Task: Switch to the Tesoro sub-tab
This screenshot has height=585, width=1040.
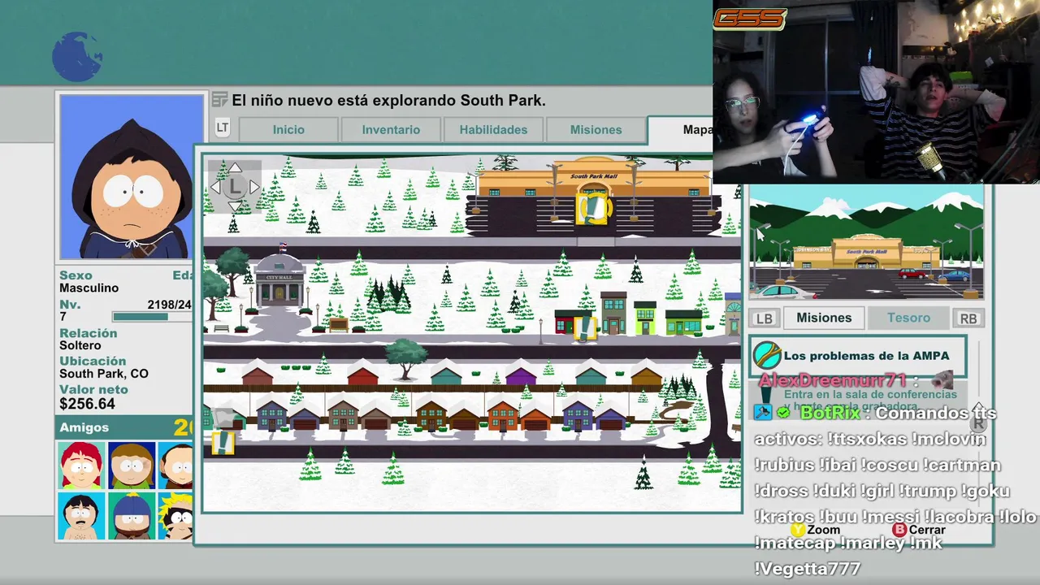Action: [908, 318]
